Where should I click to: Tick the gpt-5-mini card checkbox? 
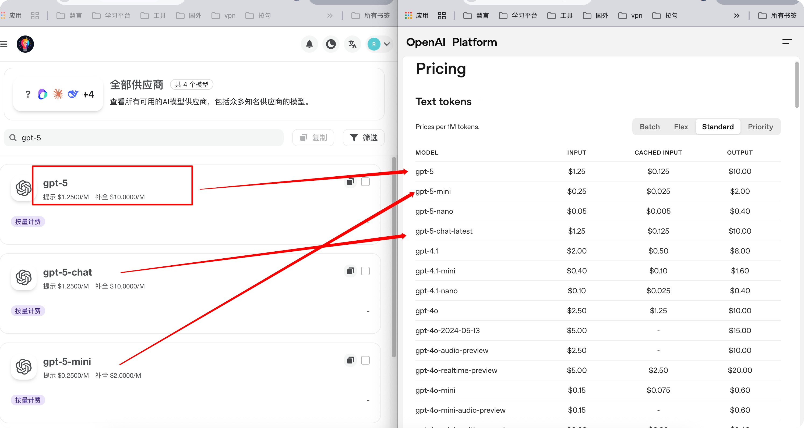365,360
